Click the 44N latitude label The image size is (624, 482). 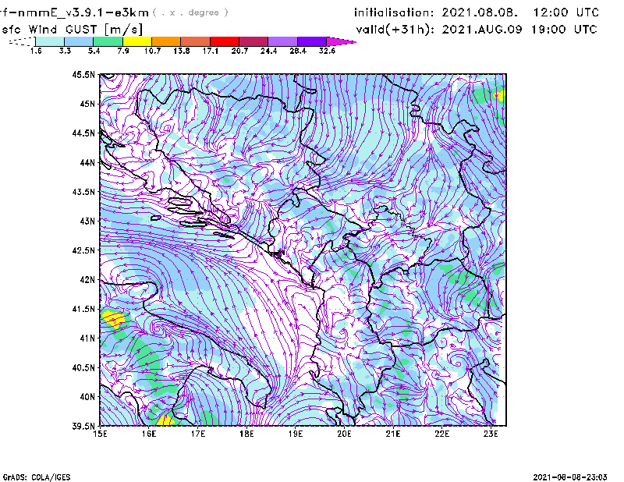[x=87, y=162]
